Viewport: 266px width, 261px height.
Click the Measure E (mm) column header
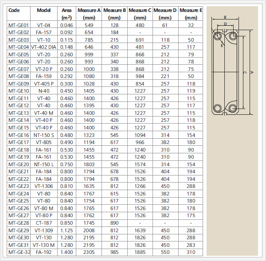pyautogui.click(x=191, y=14)
